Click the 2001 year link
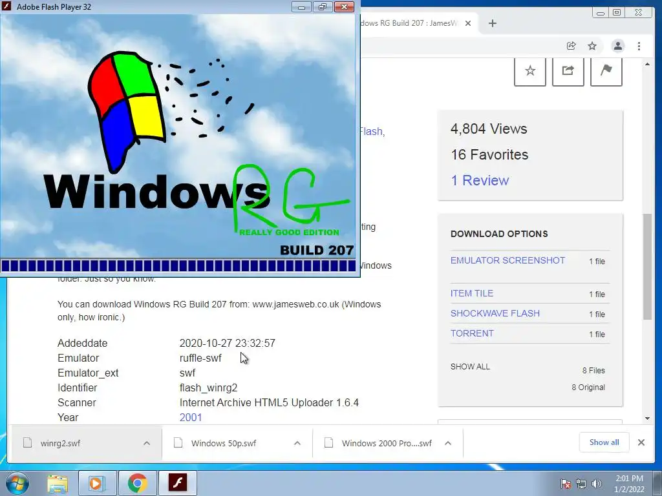This screenshot has width=662, height=496. tap(191, 418)
